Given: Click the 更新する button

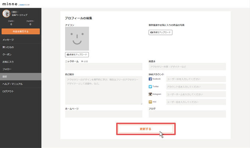Looking at the screenshot, I should click(x=146, y=129).
